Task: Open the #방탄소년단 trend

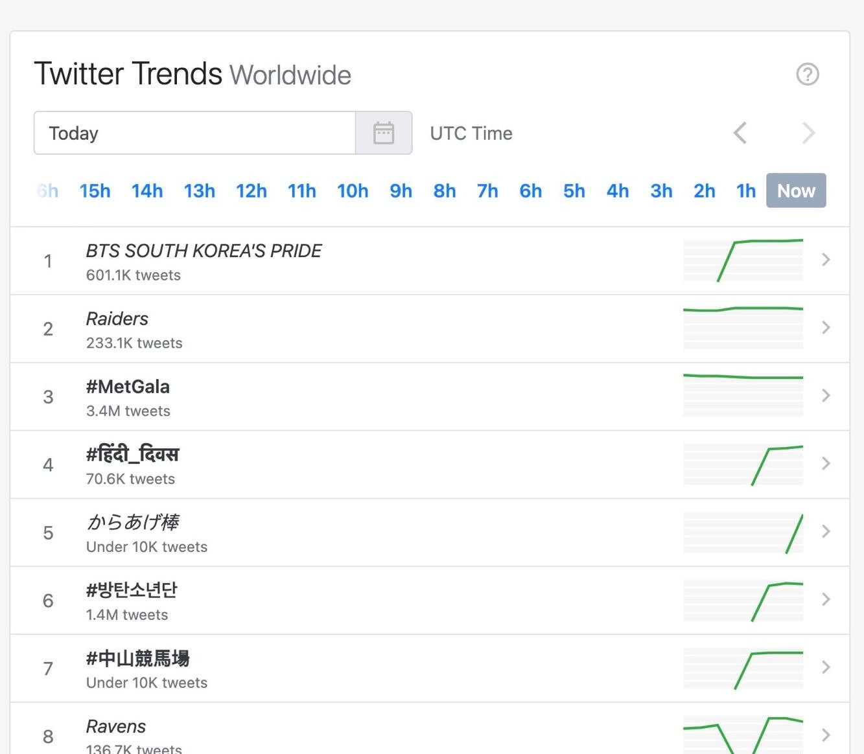Action: (132, 590)
